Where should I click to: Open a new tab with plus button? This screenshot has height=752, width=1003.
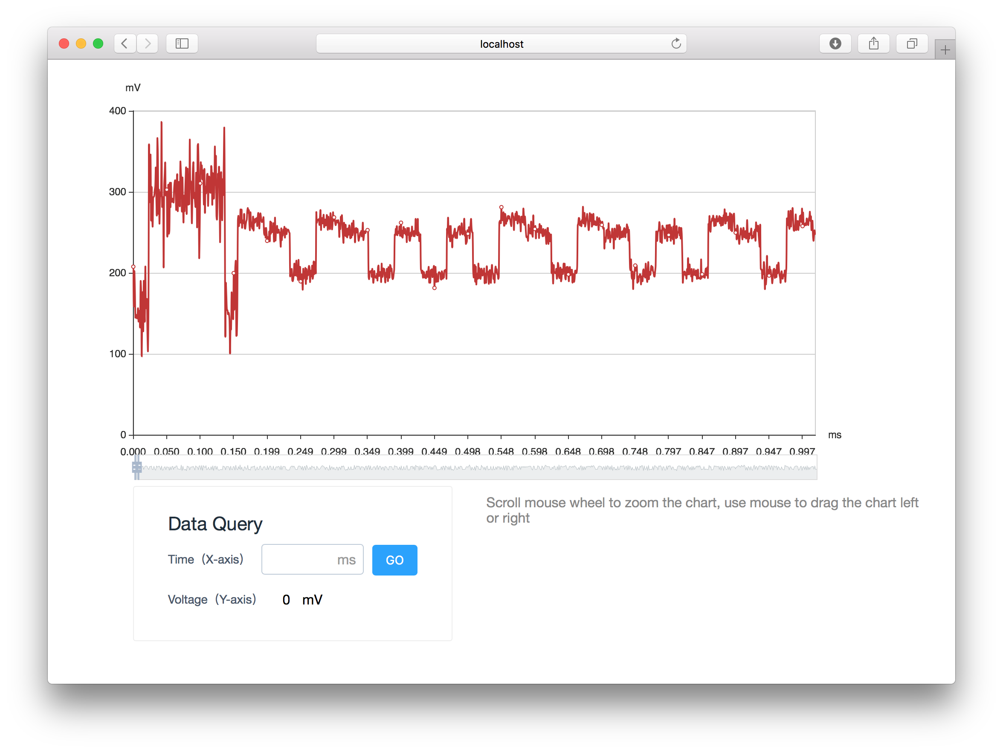[x=945, y=50]
